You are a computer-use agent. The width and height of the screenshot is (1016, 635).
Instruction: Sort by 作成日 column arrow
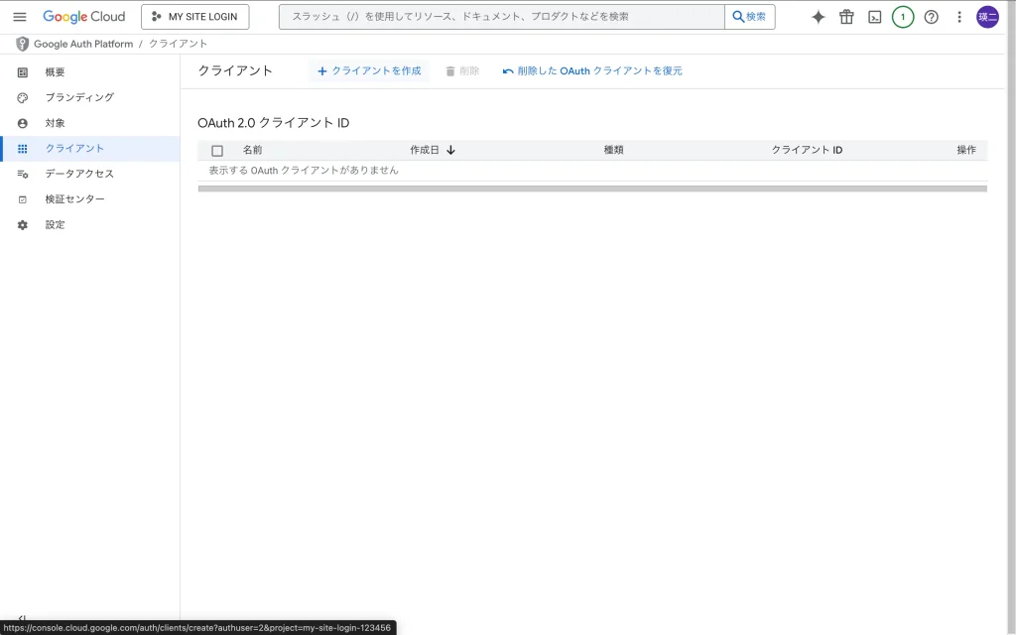click(x=450, y=150)
